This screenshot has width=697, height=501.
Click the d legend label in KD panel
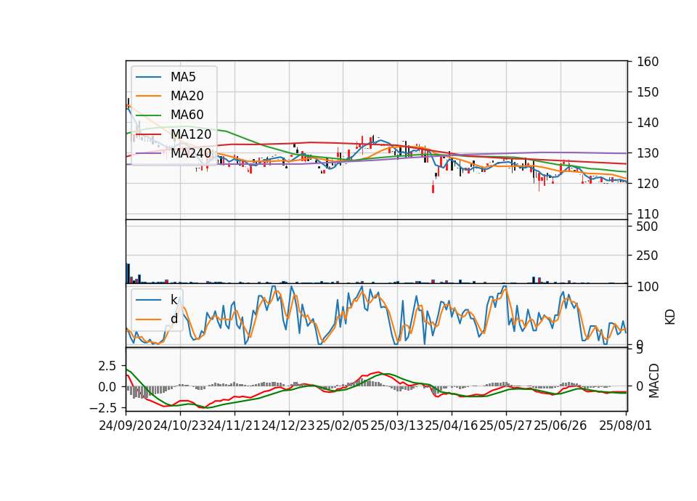click(174, 319)
